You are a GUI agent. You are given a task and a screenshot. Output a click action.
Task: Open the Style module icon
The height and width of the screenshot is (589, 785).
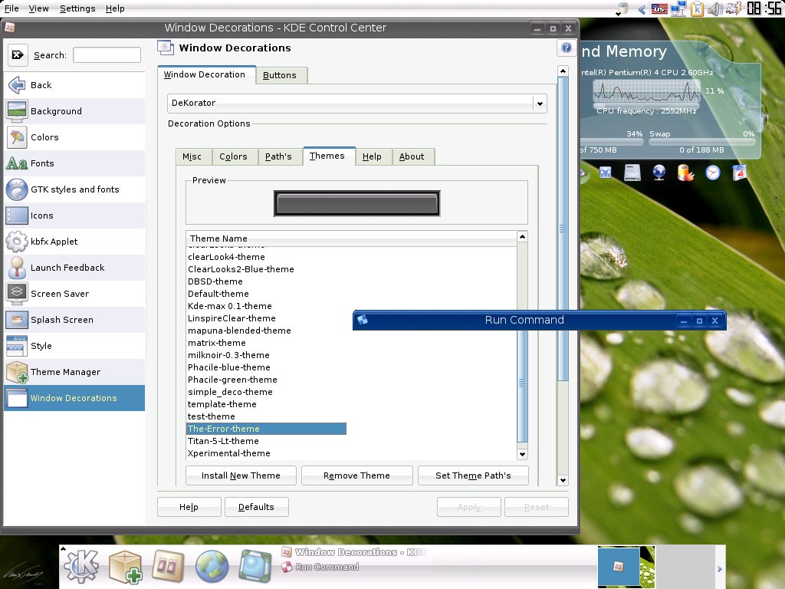click(x=17, y=346)
